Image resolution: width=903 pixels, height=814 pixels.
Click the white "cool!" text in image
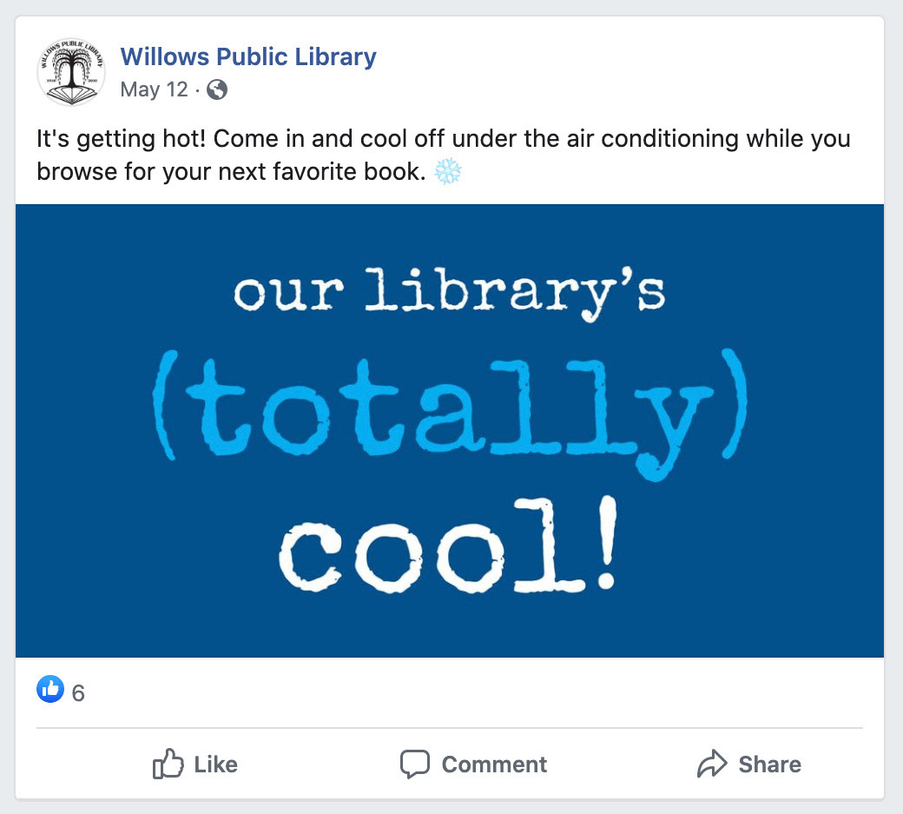(448, 545)
